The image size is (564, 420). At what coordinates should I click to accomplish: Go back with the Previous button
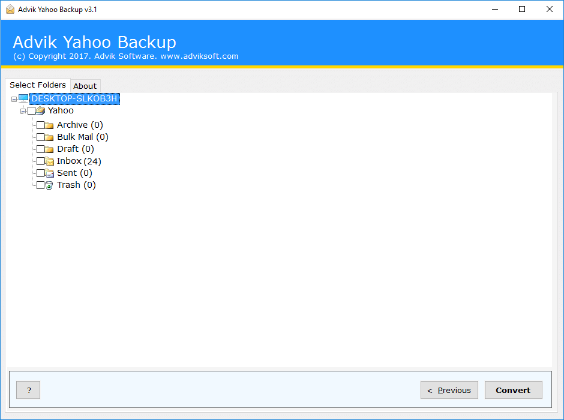pos(449,390)
